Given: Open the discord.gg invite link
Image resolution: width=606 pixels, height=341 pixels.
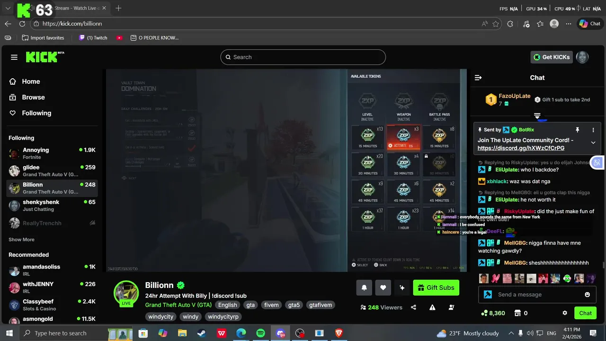Looking at the screenshot, I should coord(521,148).
